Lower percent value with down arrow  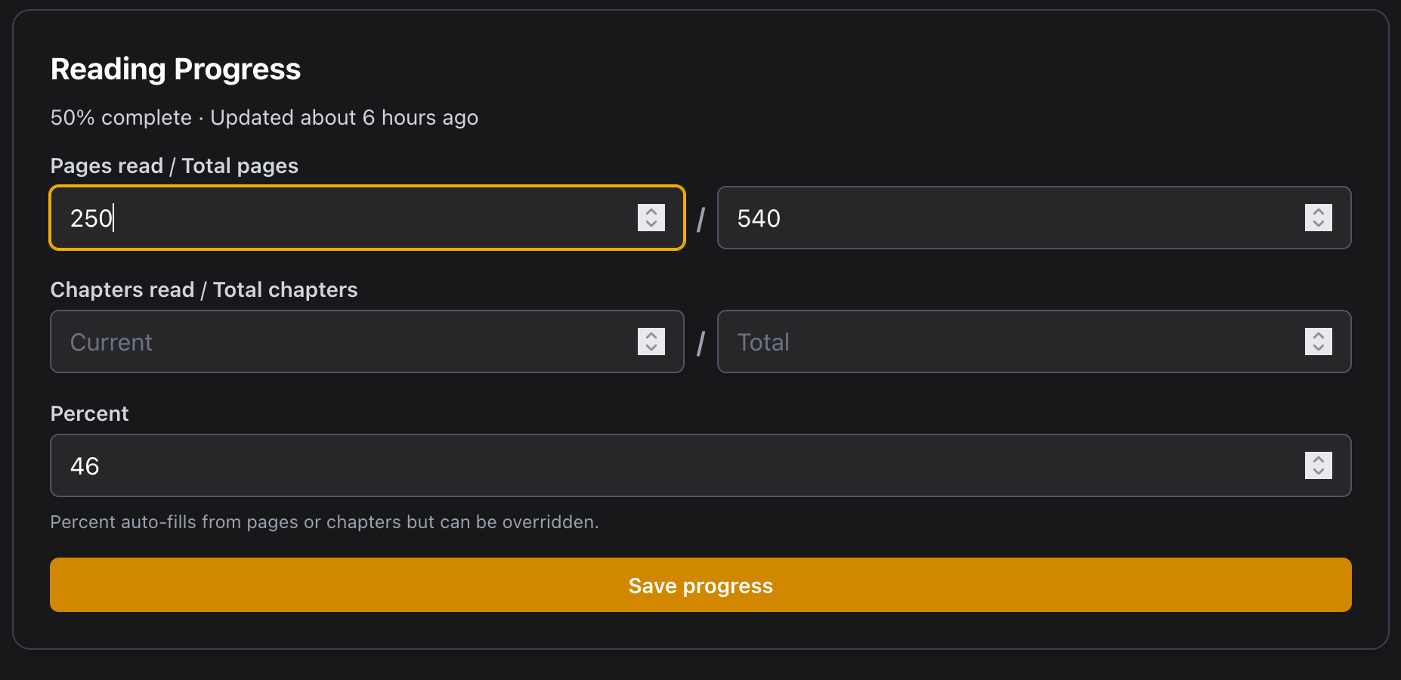(x=1318, y=472)
